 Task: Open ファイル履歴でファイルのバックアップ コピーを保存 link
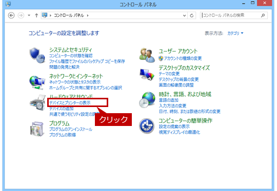click(87, 61)
